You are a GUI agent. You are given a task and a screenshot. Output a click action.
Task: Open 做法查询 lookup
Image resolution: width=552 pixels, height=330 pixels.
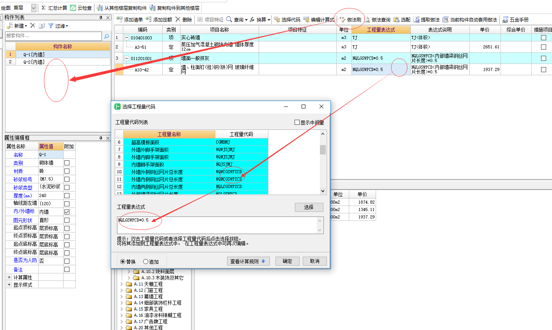377,20
